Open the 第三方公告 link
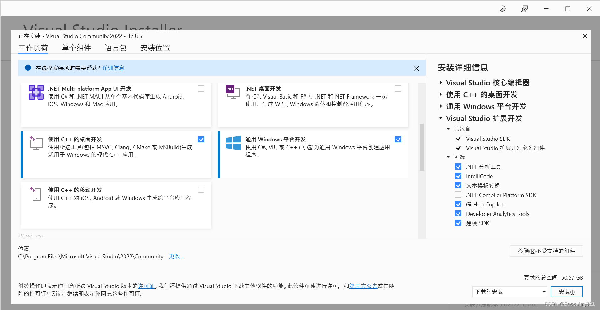Image resolution: width=600 pixels, height=310 pixels. [363, 286]
